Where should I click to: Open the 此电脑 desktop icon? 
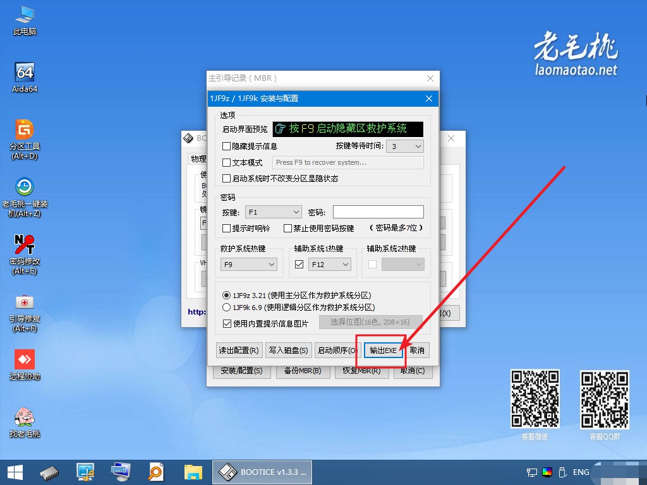[x=25, y=21]
